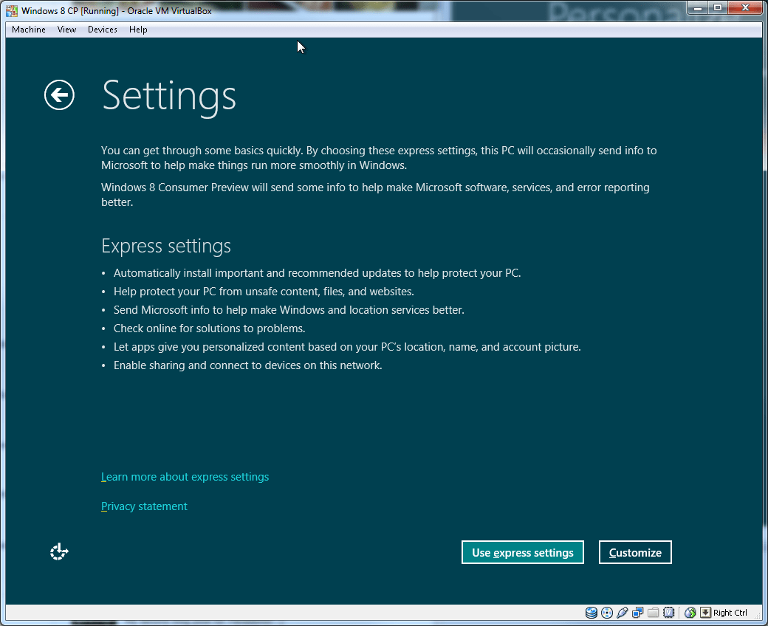768x626 pixels.
Task: Minimize the VirtualBox window
Action: 697,8
